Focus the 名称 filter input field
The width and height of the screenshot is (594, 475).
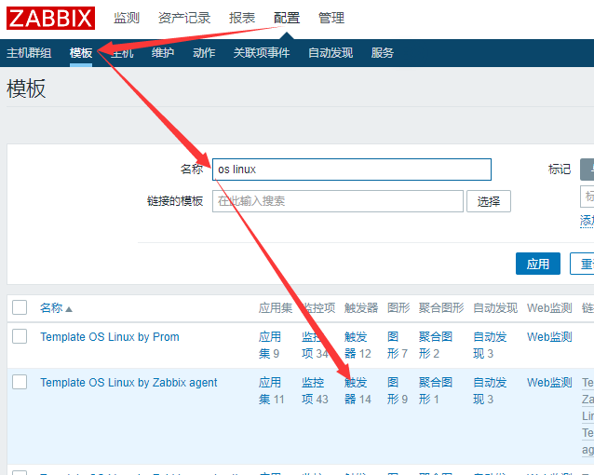coord(352,170)
